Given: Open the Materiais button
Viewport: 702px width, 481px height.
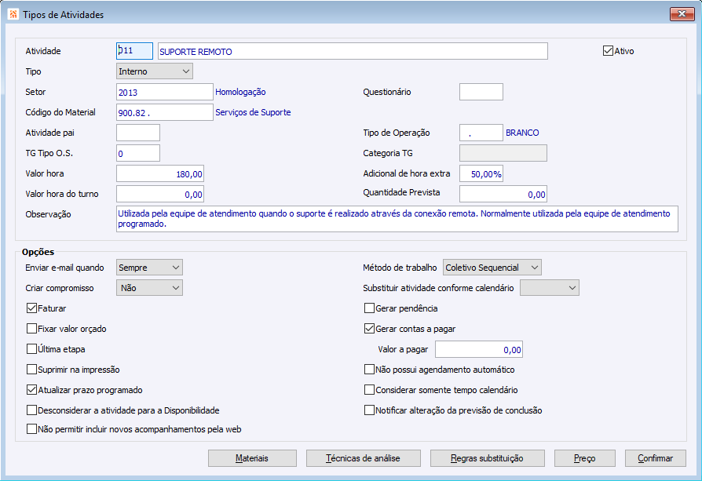Looking at the screenshot, I should coord(252,458).
